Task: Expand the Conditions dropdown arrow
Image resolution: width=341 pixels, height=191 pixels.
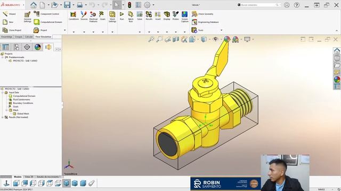Action: point(74,32)
